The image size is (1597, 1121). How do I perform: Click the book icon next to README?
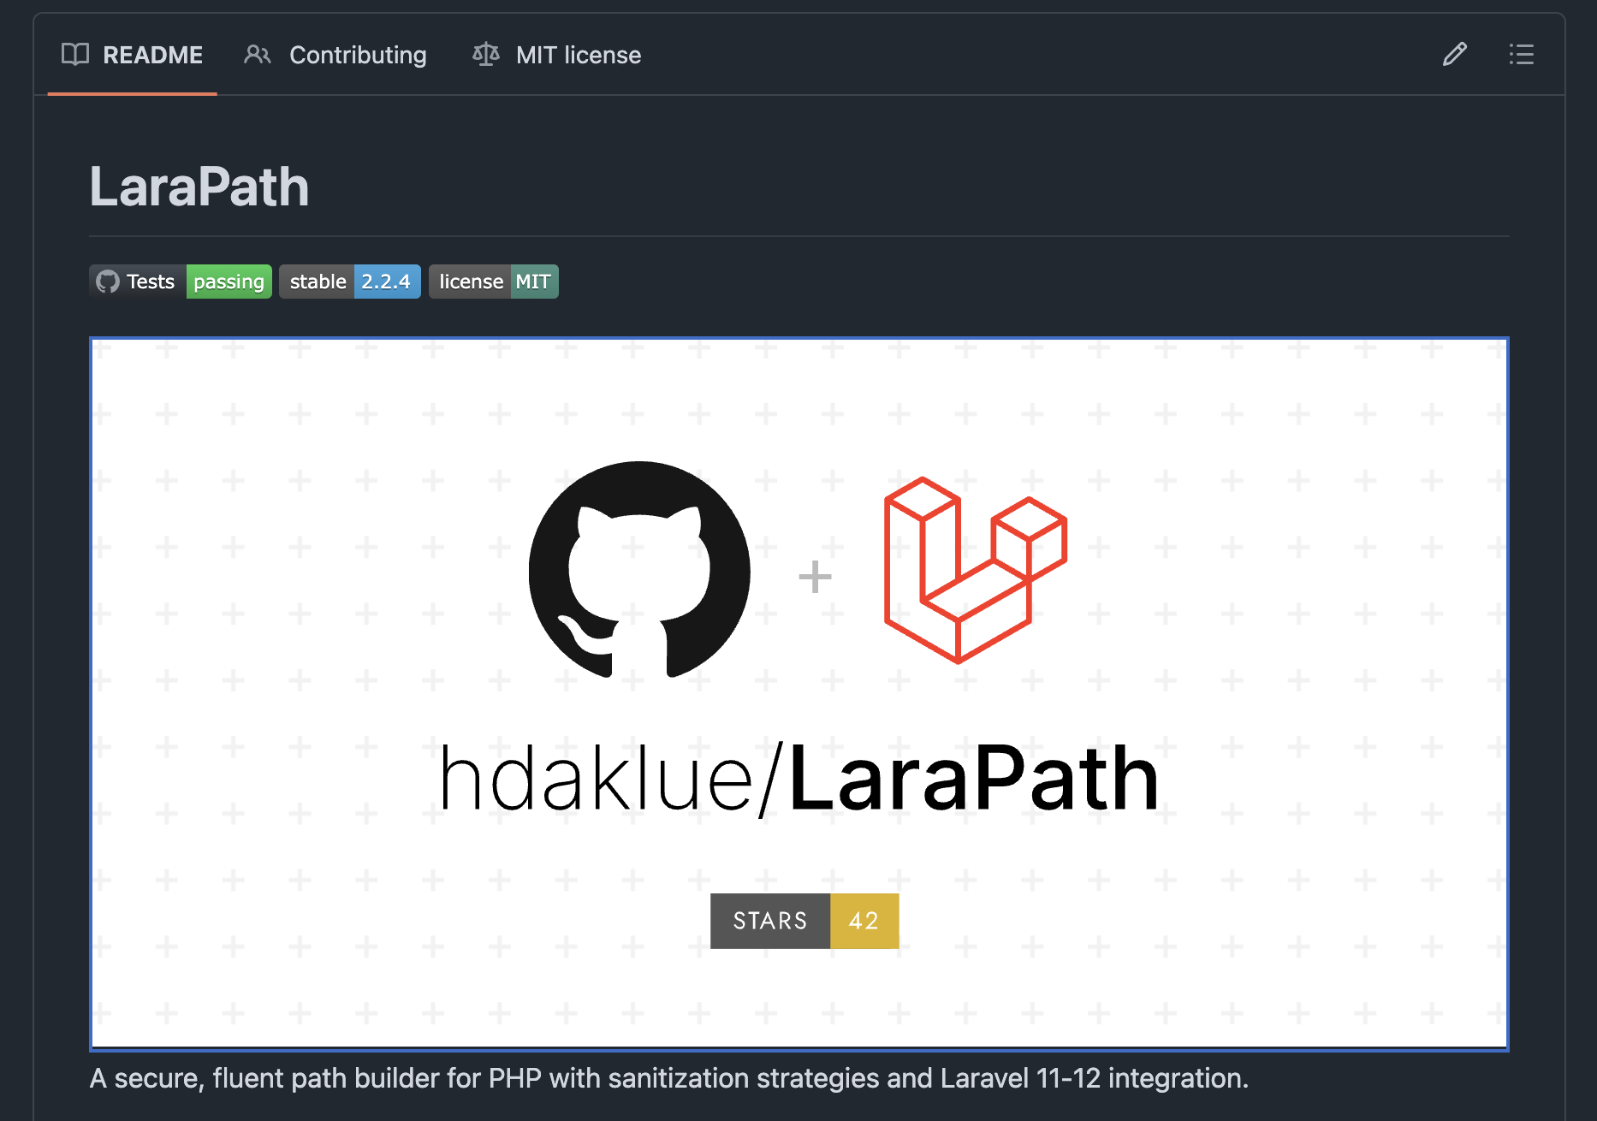74,55
